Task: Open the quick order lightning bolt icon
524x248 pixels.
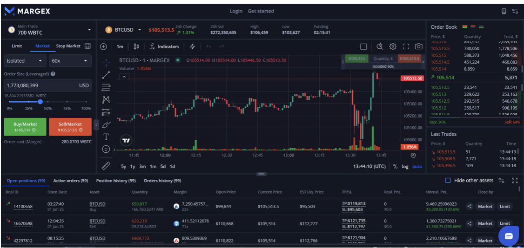Action: click(x=193, y=46)
